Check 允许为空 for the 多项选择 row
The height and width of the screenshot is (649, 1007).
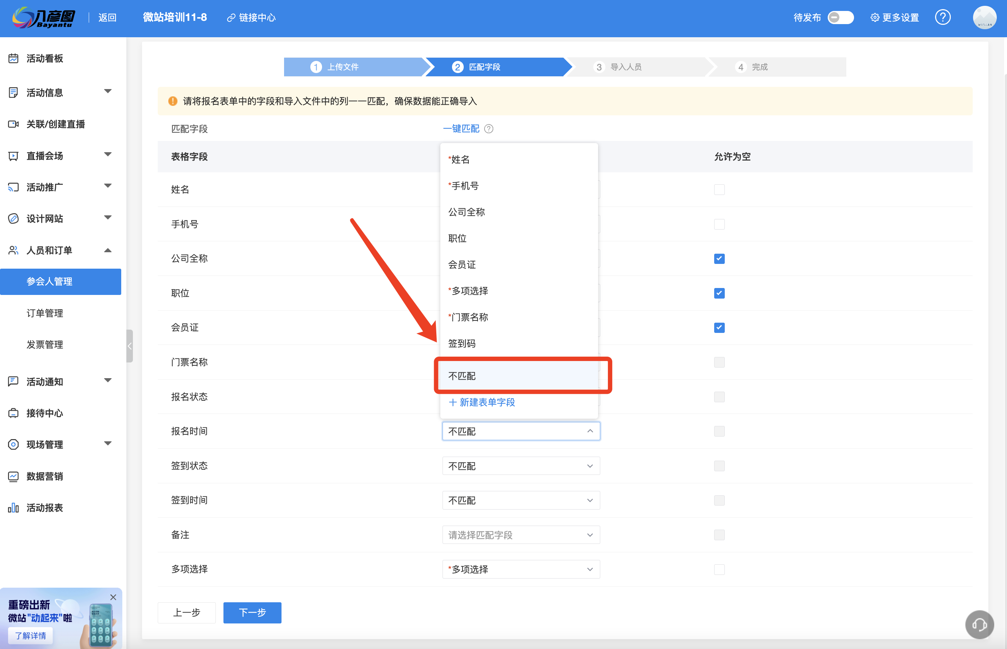point(719,569)
